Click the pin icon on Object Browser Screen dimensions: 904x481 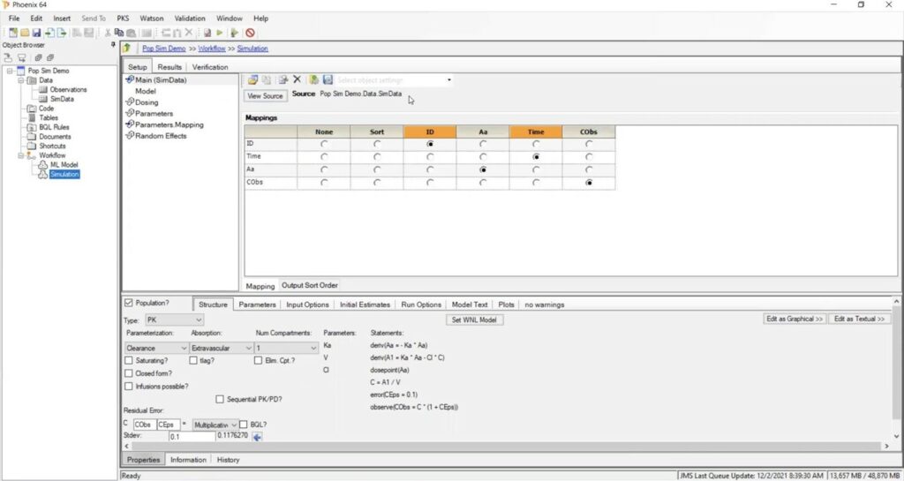(x=113, y=44)
